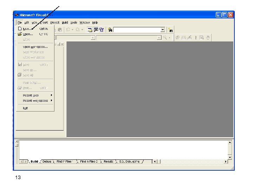Minimize the Visual C++ window
253x190 pixels.
click(218, 15)
